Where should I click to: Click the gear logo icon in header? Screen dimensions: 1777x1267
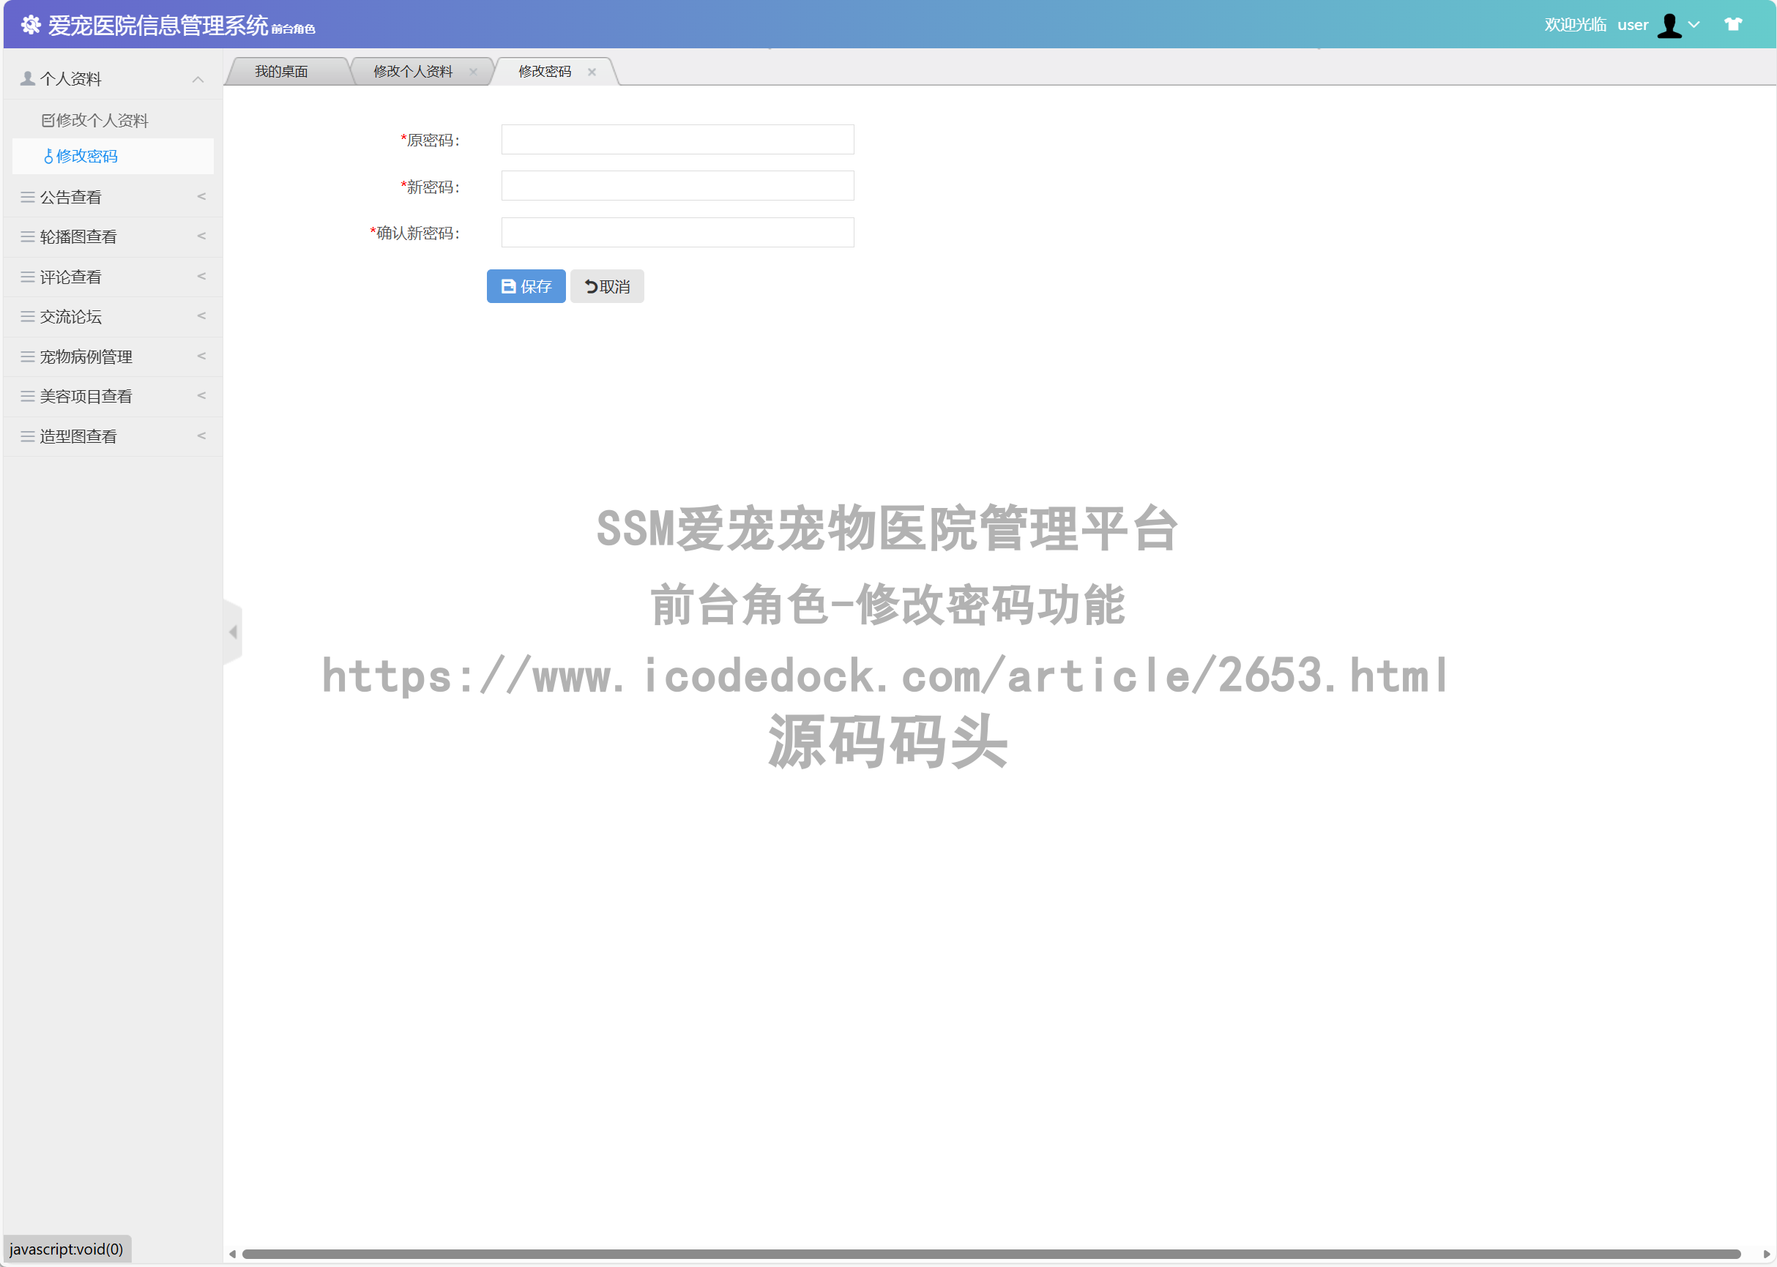[31, 25]
